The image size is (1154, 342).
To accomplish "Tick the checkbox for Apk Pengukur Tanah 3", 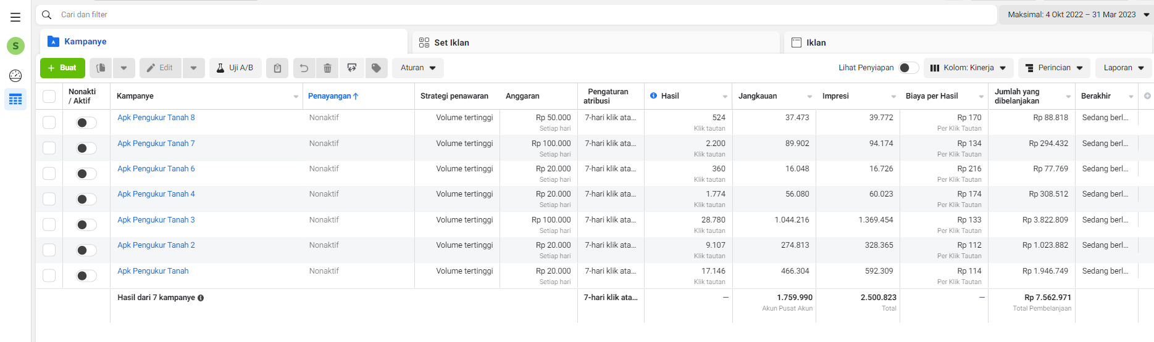I will 49,225.
